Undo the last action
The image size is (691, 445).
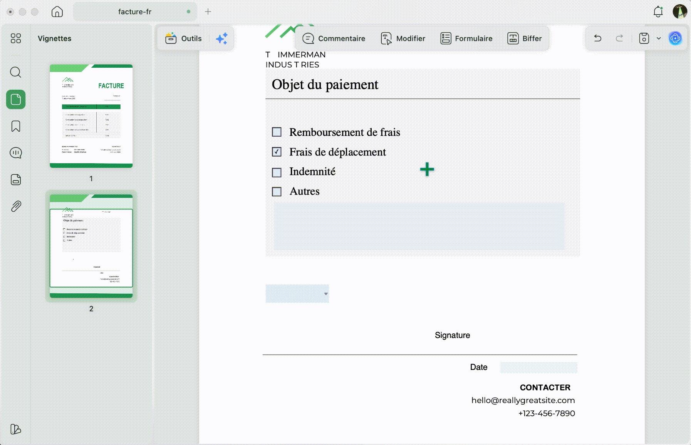coord(598,38)
